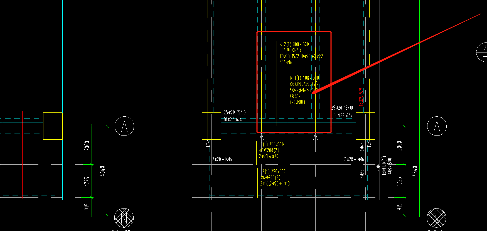Click the red '18Φ25 9/9' vertical text

pyautogui.click(x=361, y=97)
